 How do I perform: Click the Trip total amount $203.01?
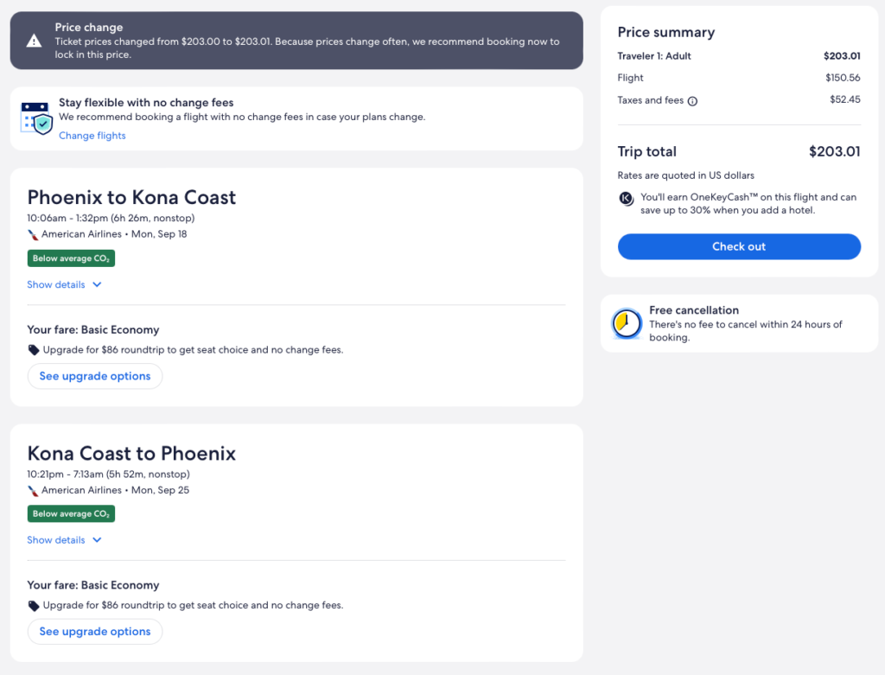[x=834, y=152]
